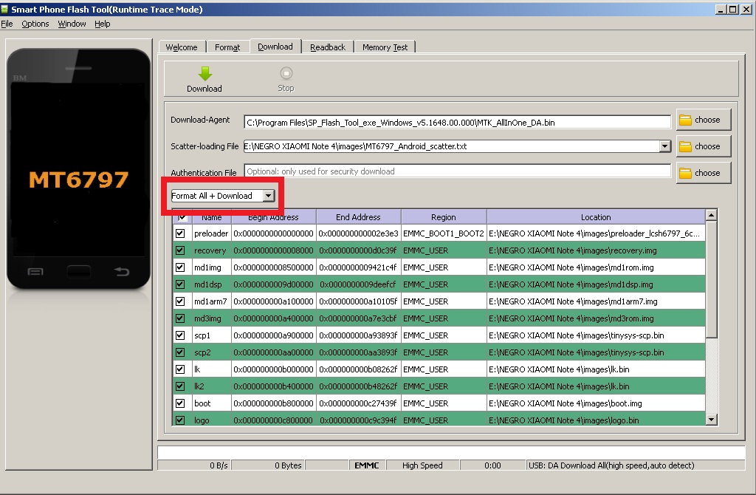The width and height of the screenshot is (756, 495).
Task: Switch to the Readback tab
Action: [x=327, y=47]
